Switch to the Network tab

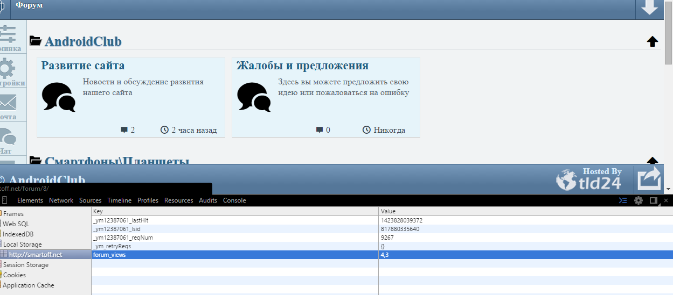pyautogui.click(x=61, y=200)
